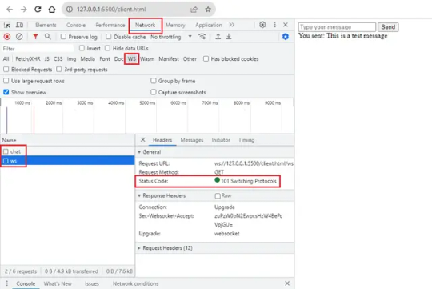The height and width of the screenshot is (289, 432).
Task: Activate the inspect element picker
Action: pyautogui.click(x=7, y=25)
